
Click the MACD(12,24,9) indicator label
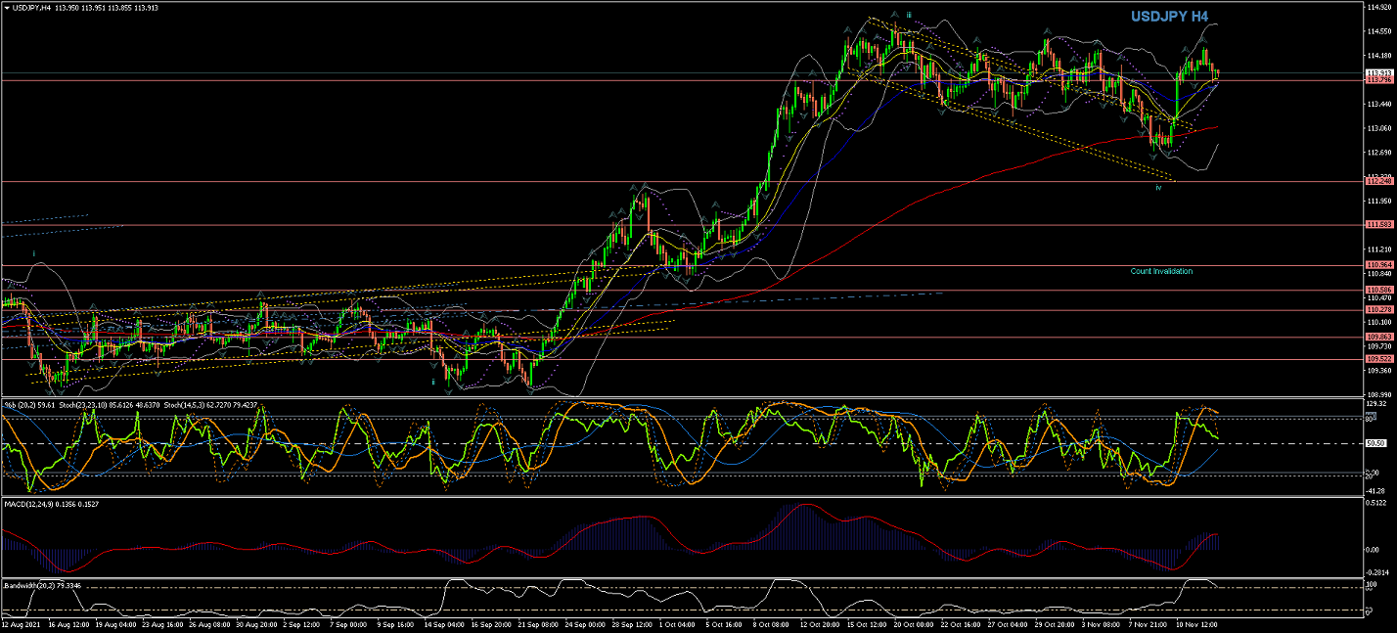coord(34,503)
